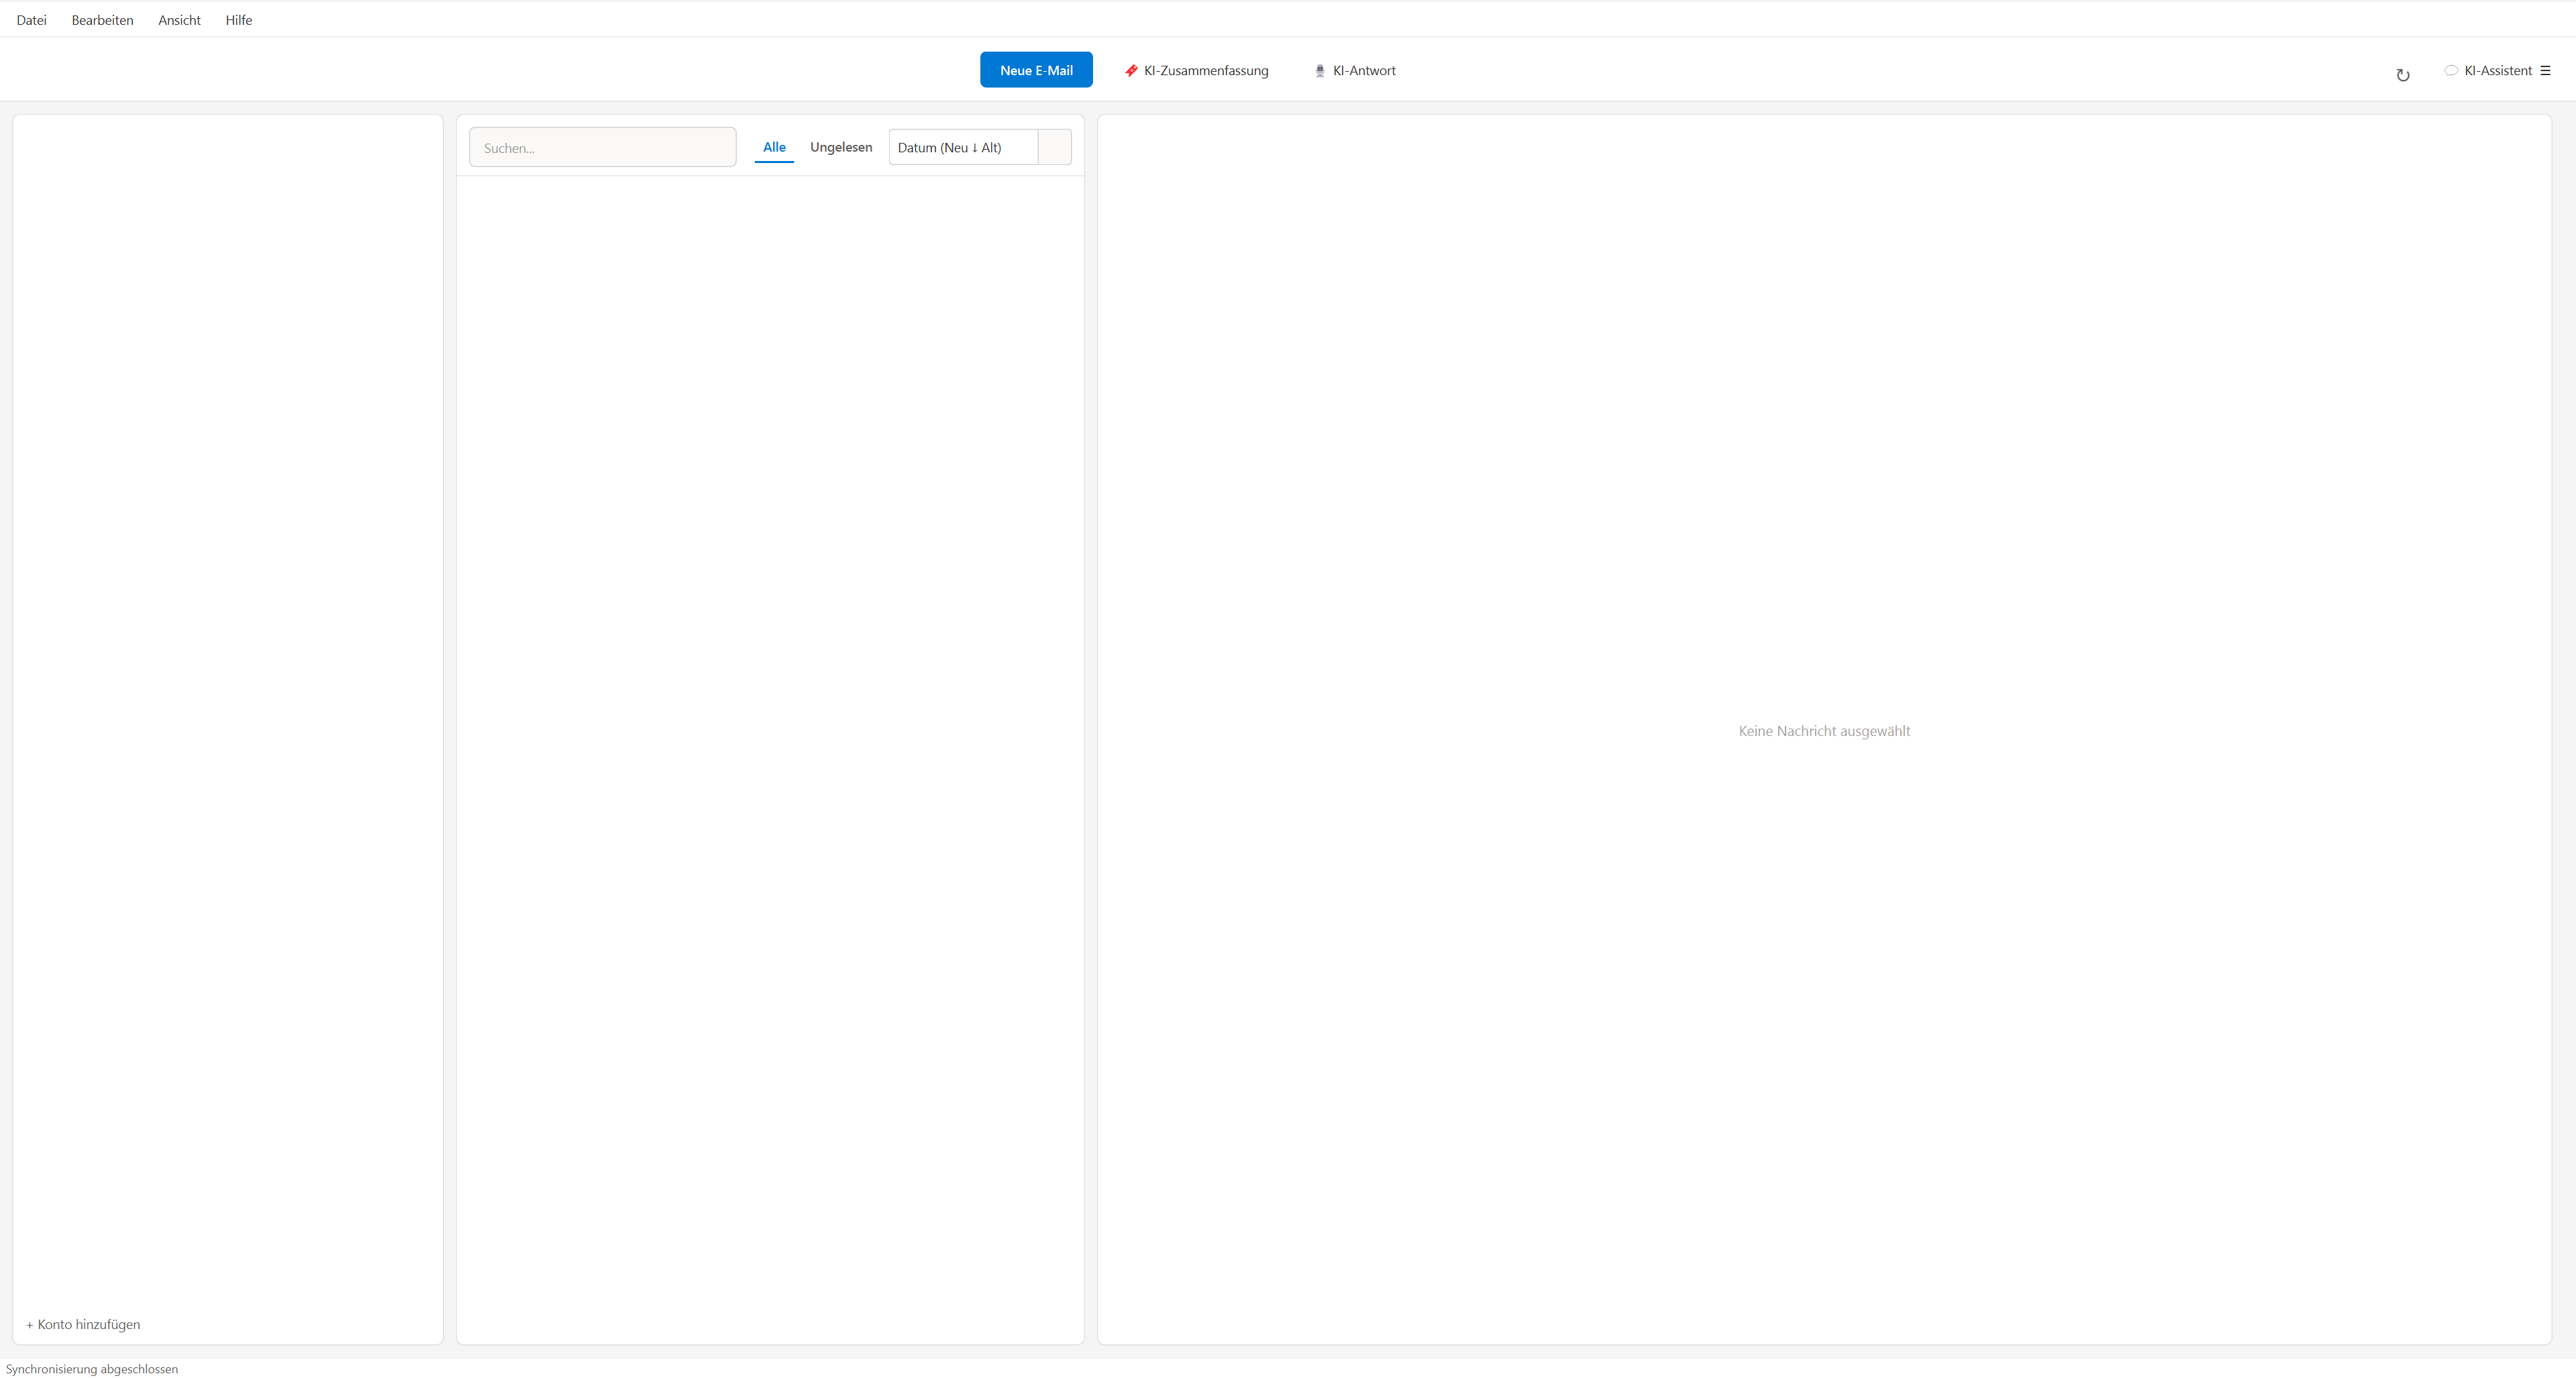
Task: Click inside the Suchen search field
Action: [601, 147]
